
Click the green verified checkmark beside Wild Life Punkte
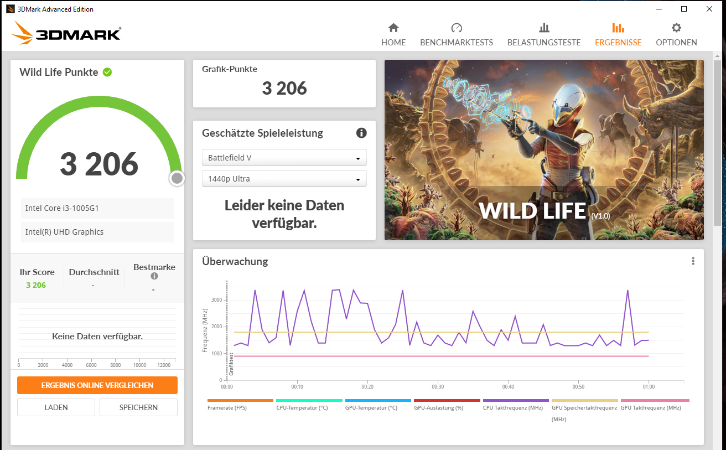tap(107, 72)
